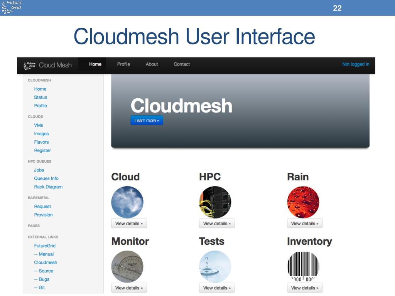
Task: Show the Rack Diagram page
Action: 48,187
